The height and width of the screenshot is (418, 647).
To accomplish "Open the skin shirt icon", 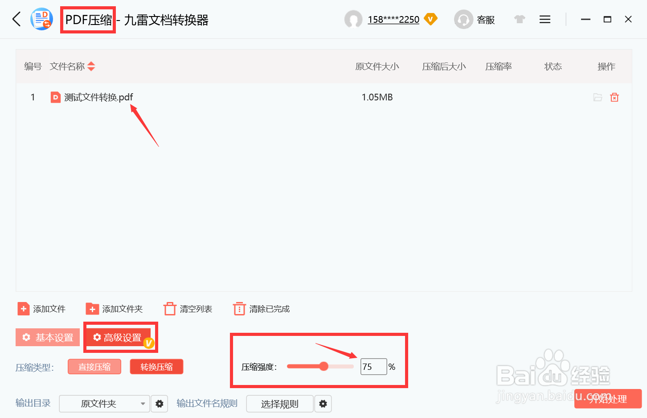I will point(520,19).
